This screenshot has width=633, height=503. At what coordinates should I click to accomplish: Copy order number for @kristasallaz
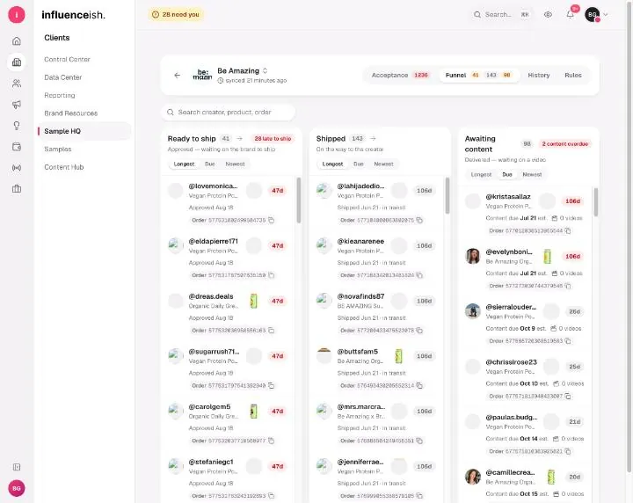click(568, 231)
